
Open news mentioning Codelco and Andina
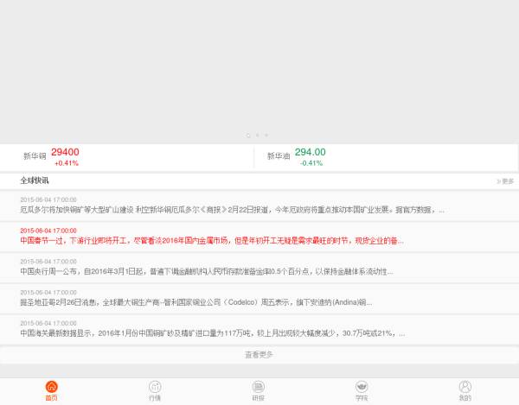pyautogui.click(x=259, y=298)
